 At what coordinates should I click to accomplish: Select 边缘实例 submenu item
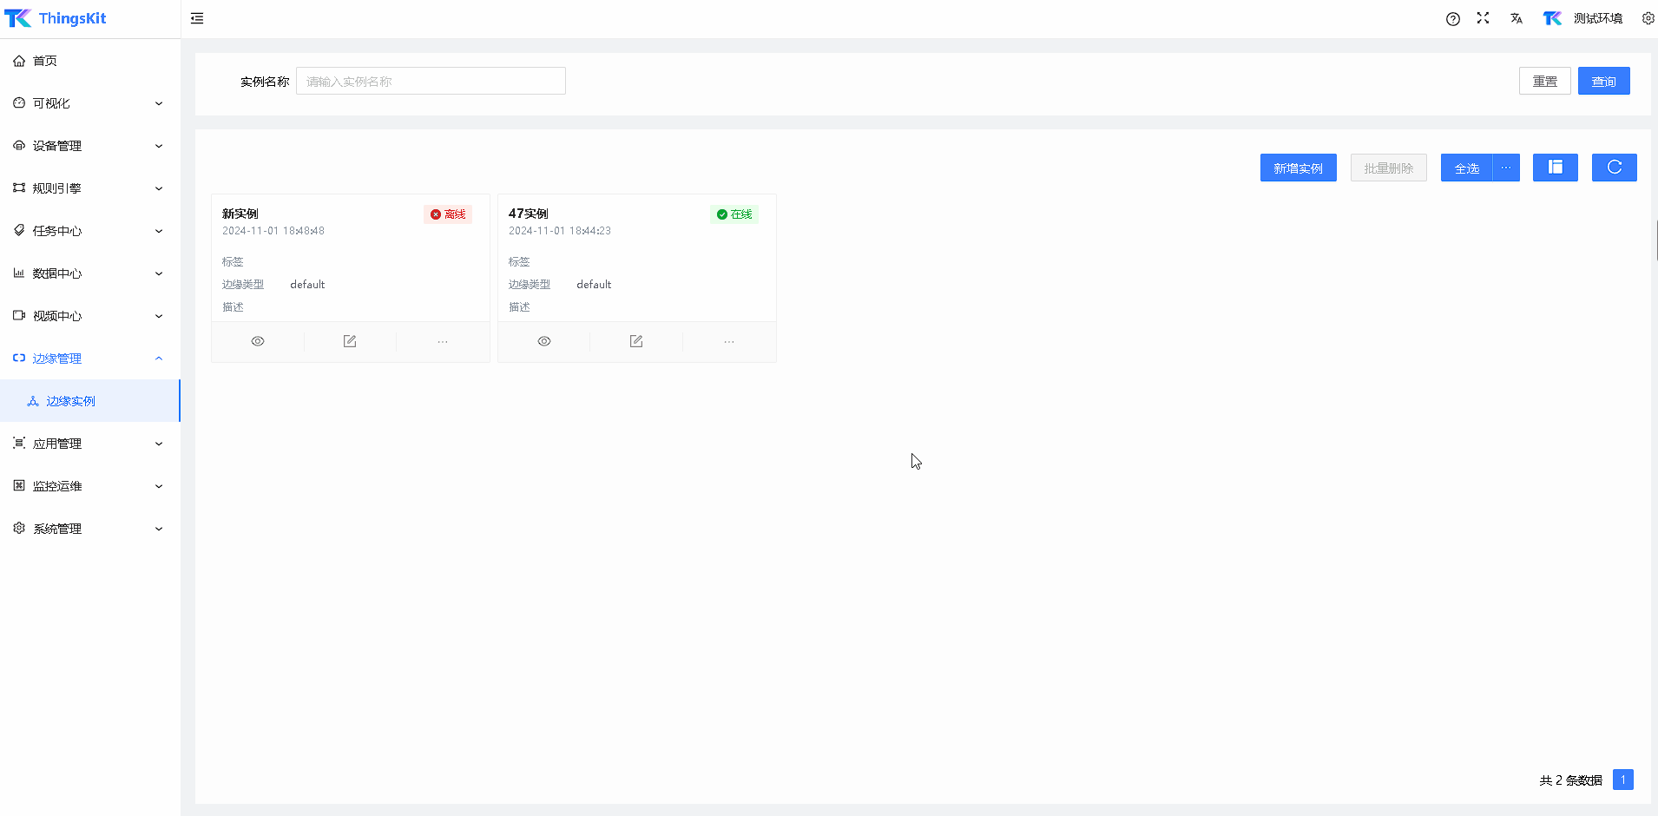point(71,401)
